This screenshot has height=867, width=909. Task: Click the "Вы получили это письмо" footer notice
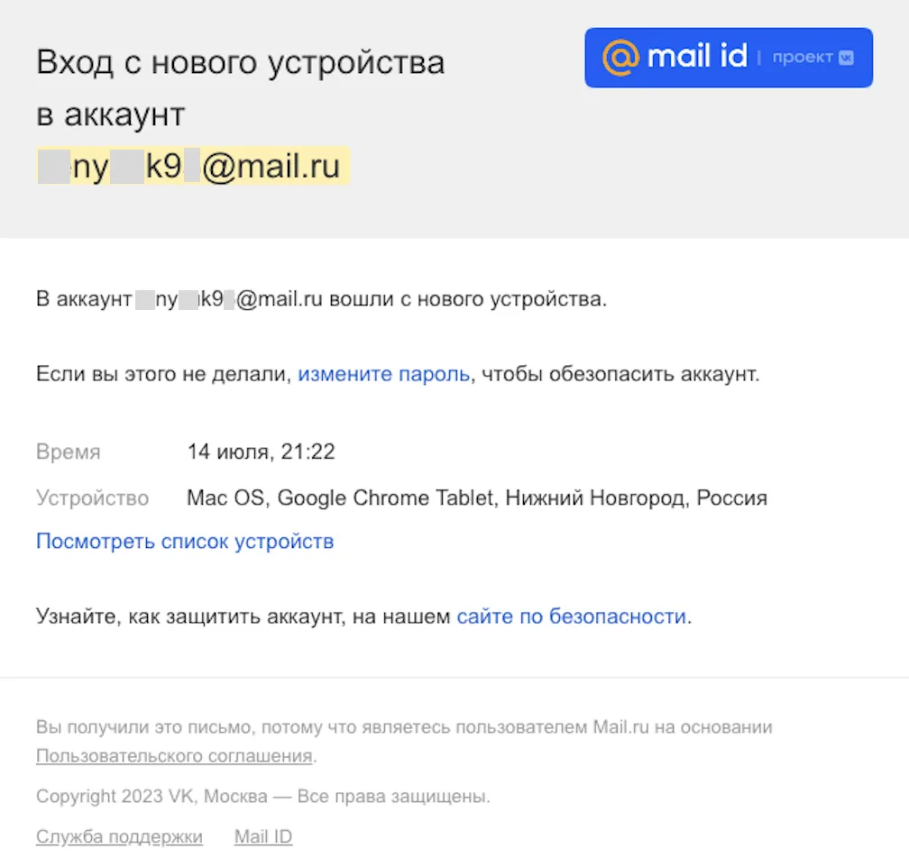404,726
